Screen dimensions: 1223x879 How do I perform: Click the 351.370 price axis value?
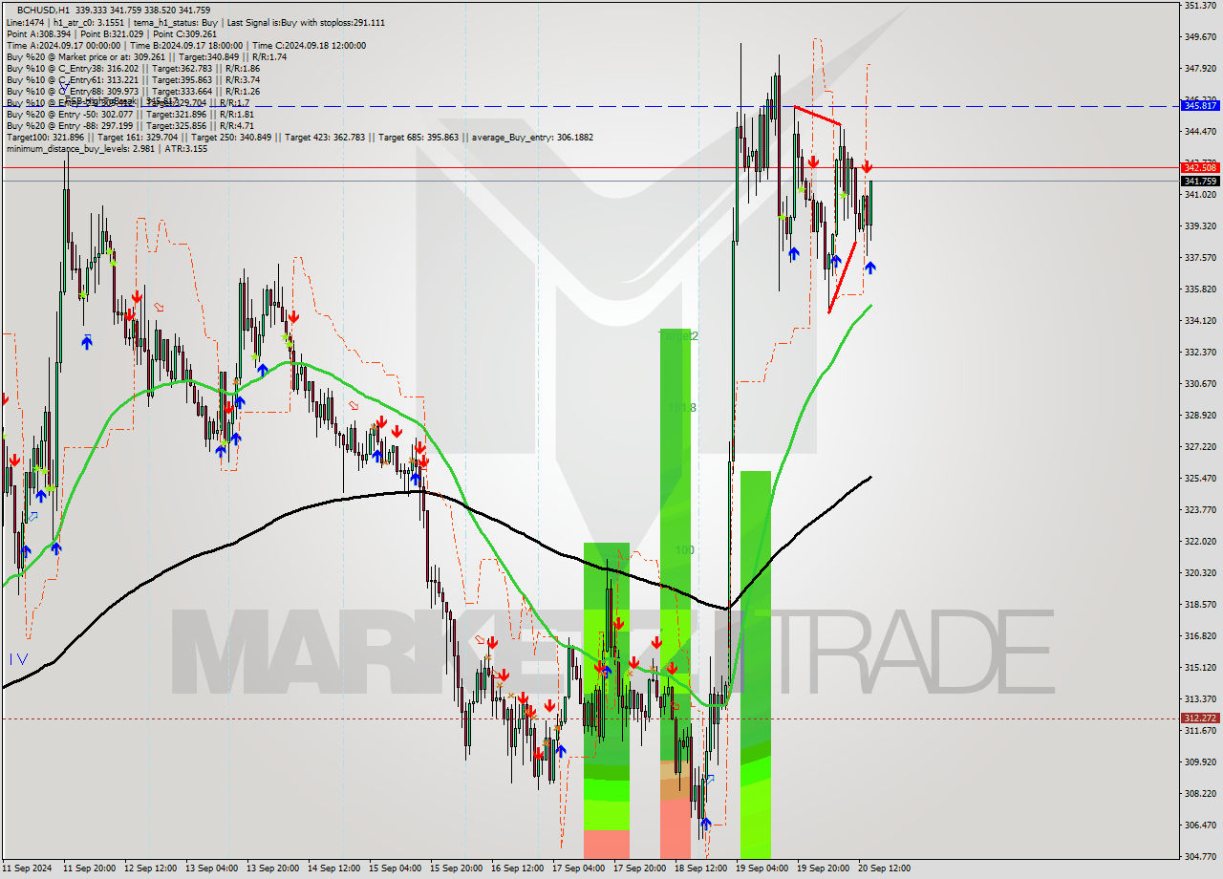point(1200,6)
